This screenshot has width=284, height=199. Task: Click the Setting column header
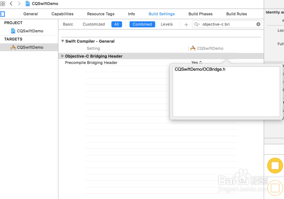pyautogui.click(x=93, y=48)
